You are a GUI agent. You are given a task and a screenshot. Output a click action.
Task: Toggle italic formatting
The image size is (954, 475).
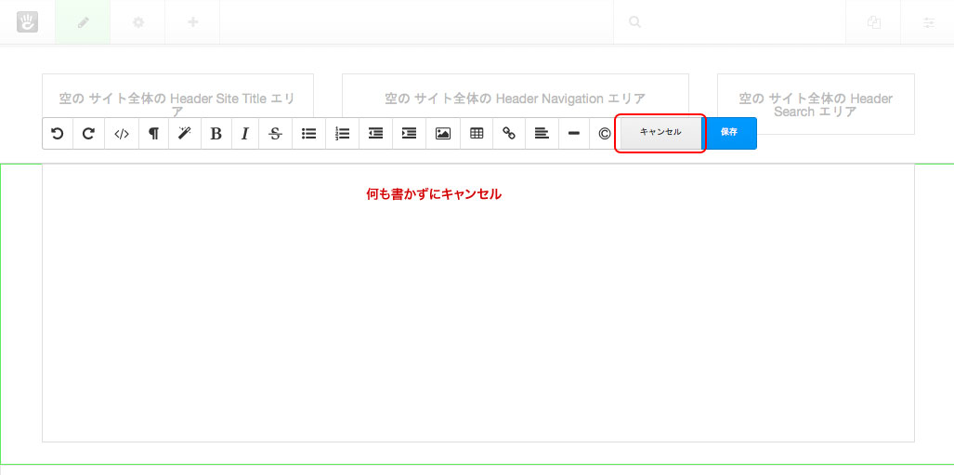click(x=245, y=133)
